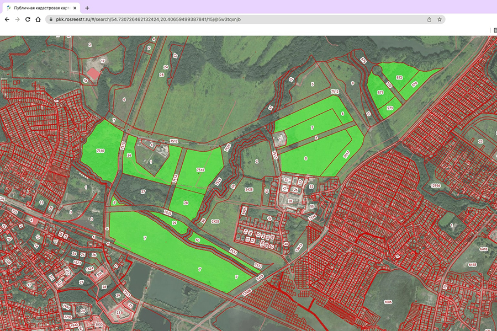Select green parcel 574
Screen dimensions: 497x331
click(414, 83)
